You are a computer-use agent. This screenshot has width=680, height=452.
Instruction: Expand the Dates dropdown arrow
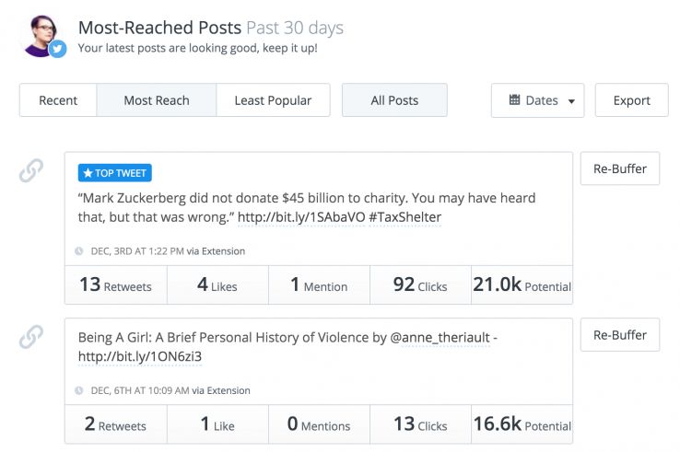click(571, 101)
